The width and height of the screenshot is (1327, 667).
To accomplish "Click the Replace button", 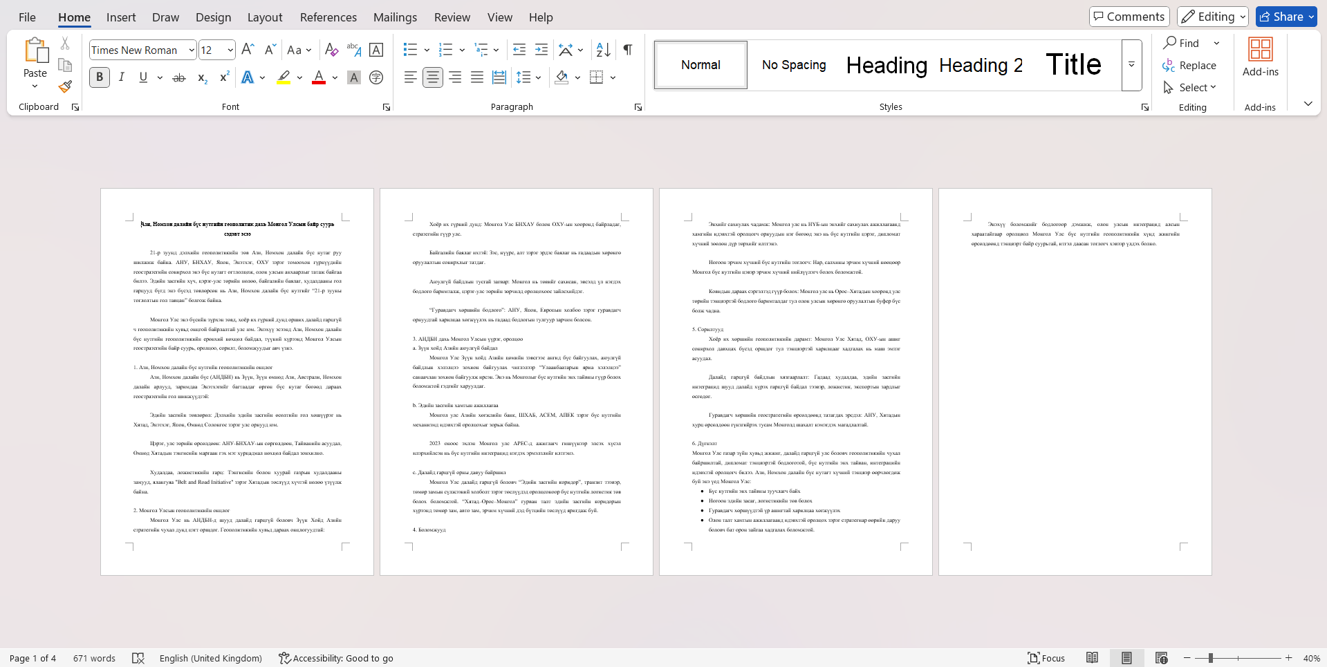I will click(1189, 66).
